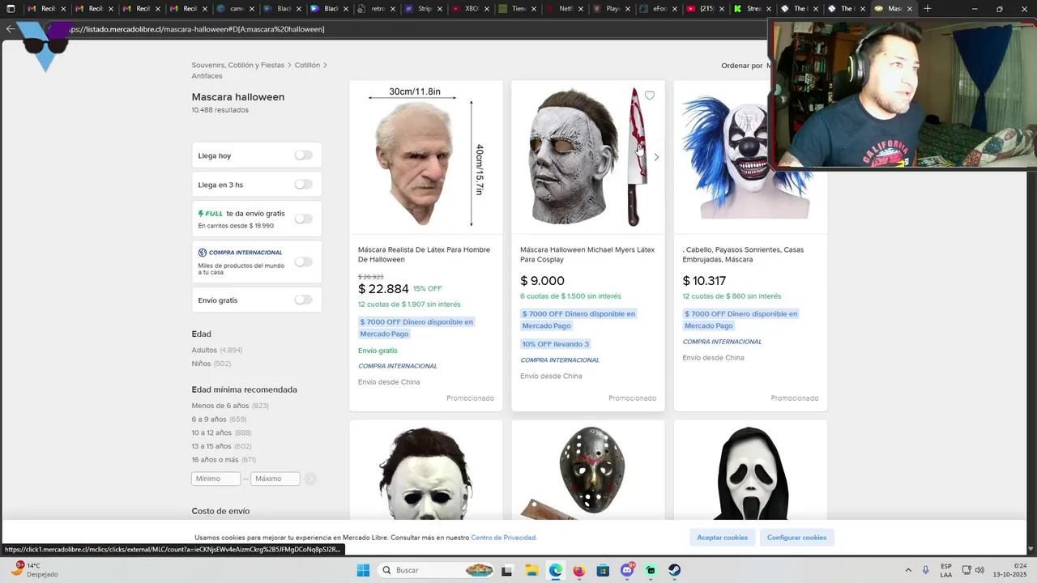Open weather widget showing 14°C
Viewport: 1037px width, 583px height.
point(34,570)
